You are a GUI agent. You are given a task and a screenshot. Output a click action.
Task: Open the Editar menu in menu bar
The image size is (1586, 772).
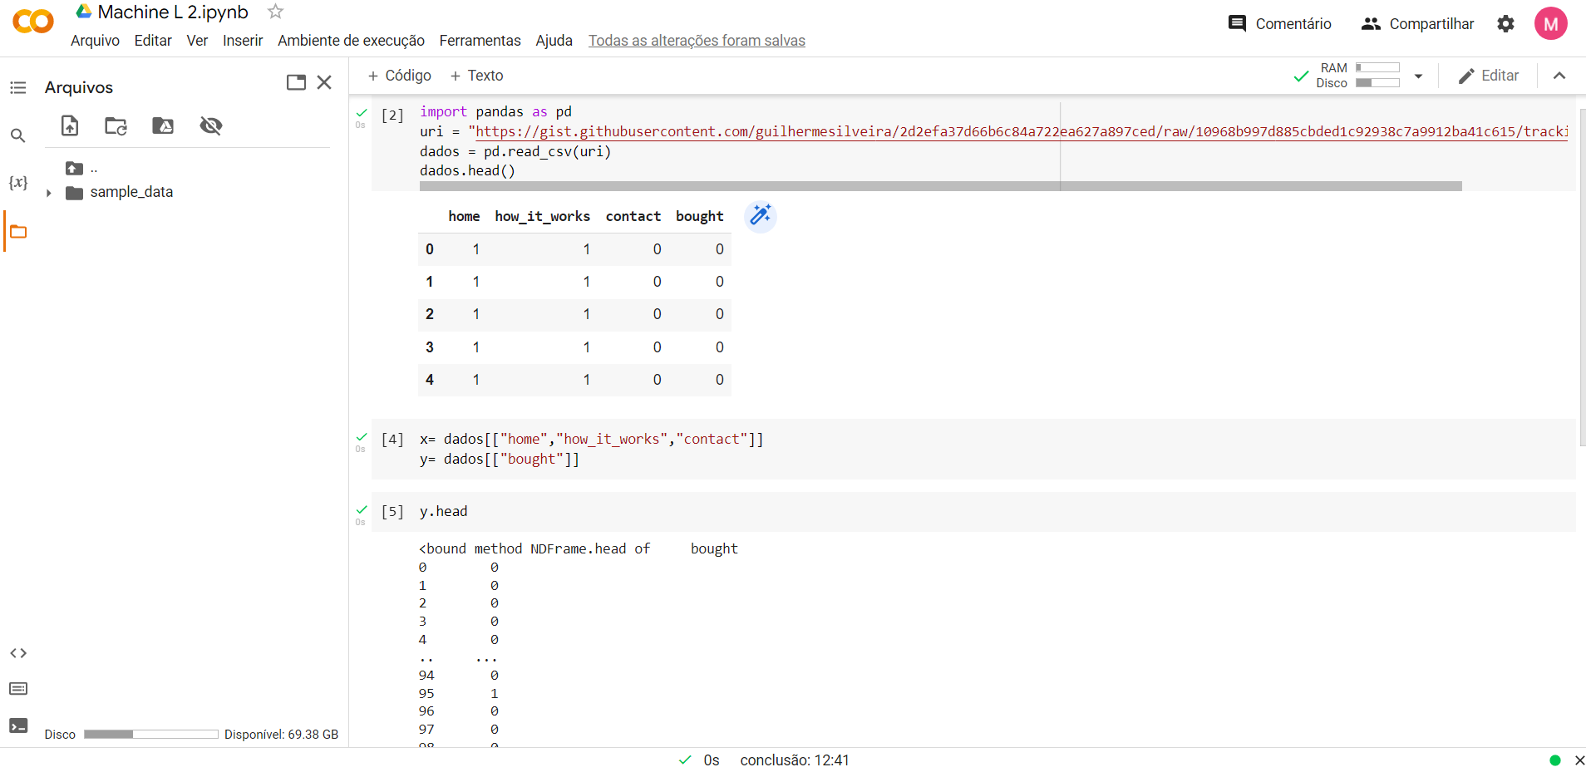[153, 41]
